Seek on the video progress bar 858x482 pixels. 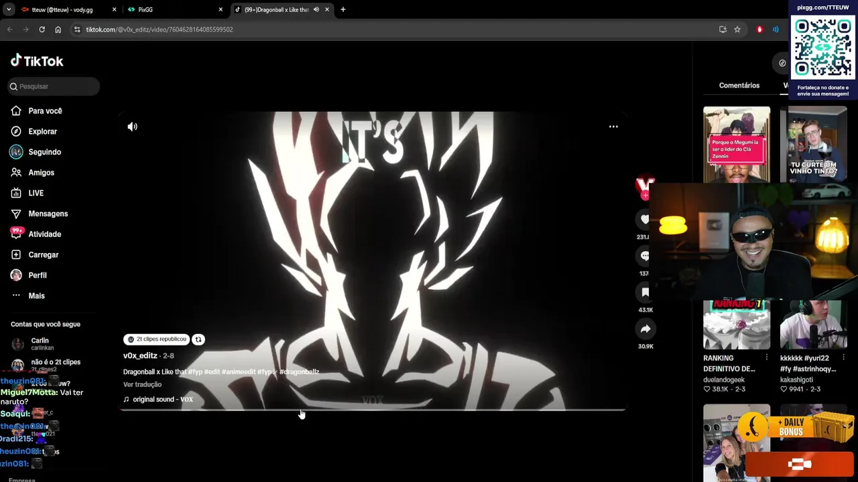click(x=373, y=409)
